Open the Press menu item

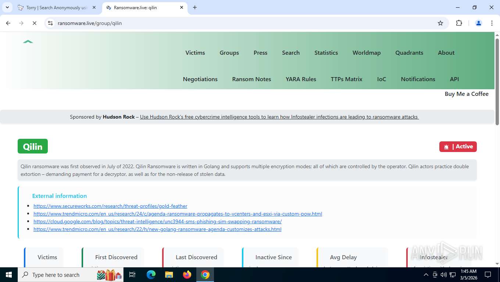260,53
